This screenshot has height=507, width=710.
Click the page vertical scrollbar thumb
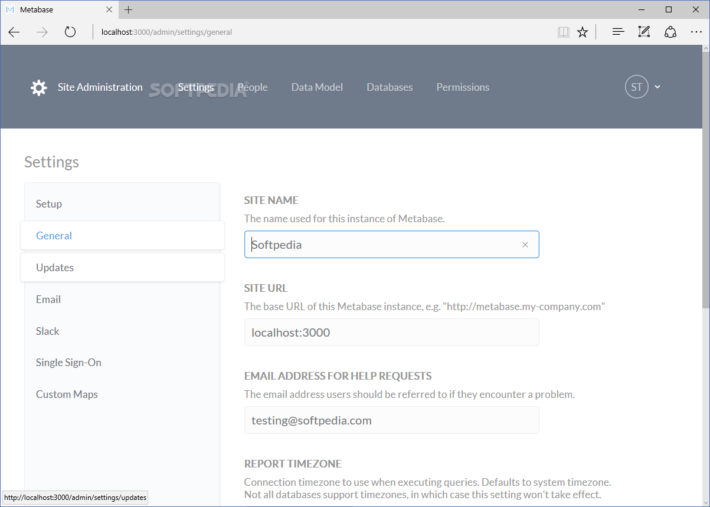[x=706, y=181]
